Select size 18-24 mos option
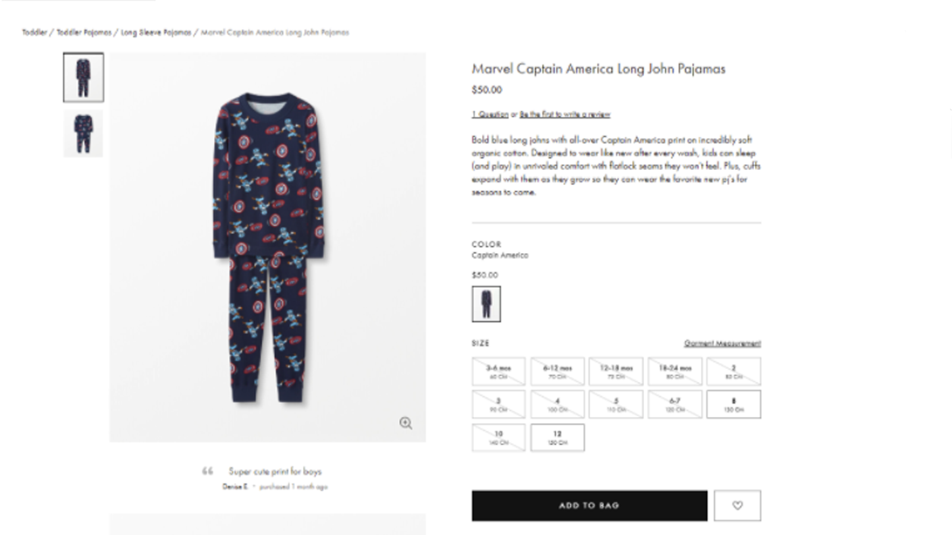This screenshot has width=952, height=535. (675, 371)
